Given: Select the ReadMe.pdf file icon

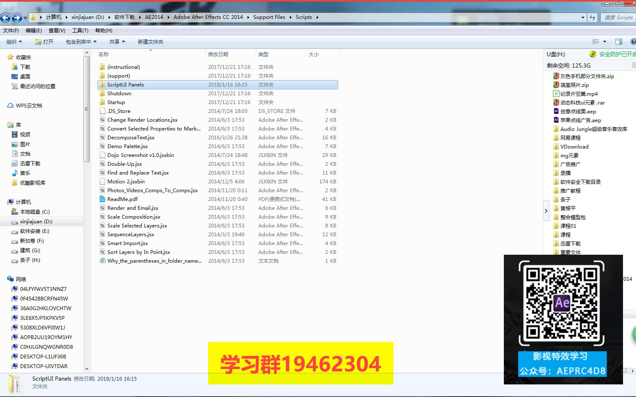Looking at the screenshot, I should [x=102, y=199].
